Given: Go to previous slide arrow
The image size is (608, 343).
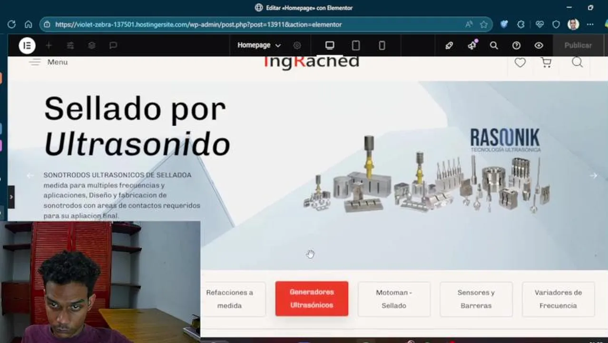Looking at the screenshot, I should [x=30, y=176].
